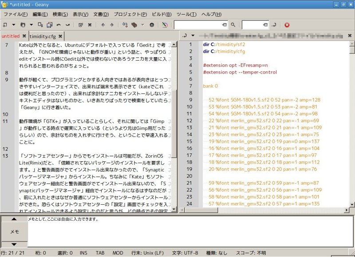This screenshot has width=355, height=257.
Task: Open the color chooser tool
Action: [165, 25]
